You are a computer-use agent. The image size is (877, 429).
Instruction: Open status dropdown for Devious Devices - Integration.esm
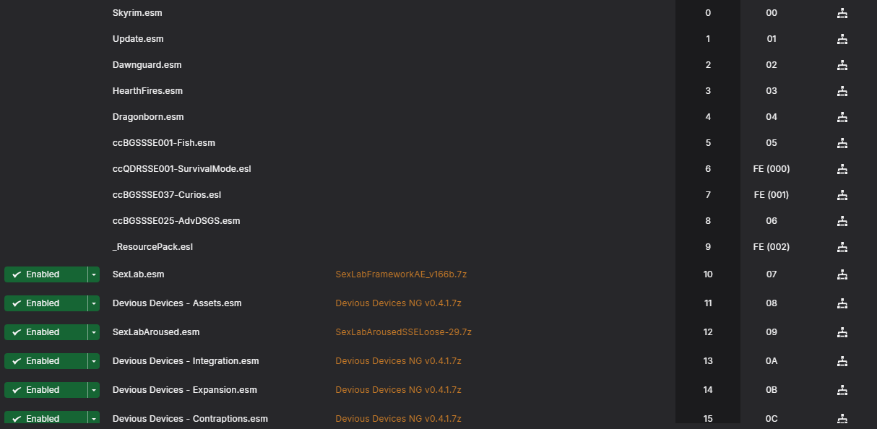coord(93,361)
